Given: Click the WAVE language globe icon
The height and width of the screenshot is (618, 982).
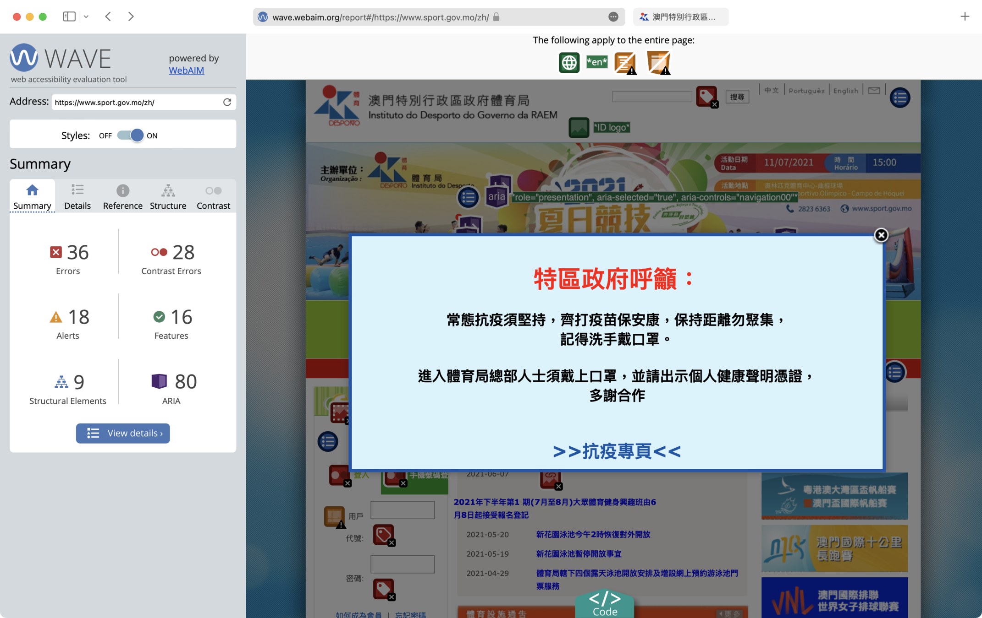Looking at the screenshot, I should click(569, 62).
